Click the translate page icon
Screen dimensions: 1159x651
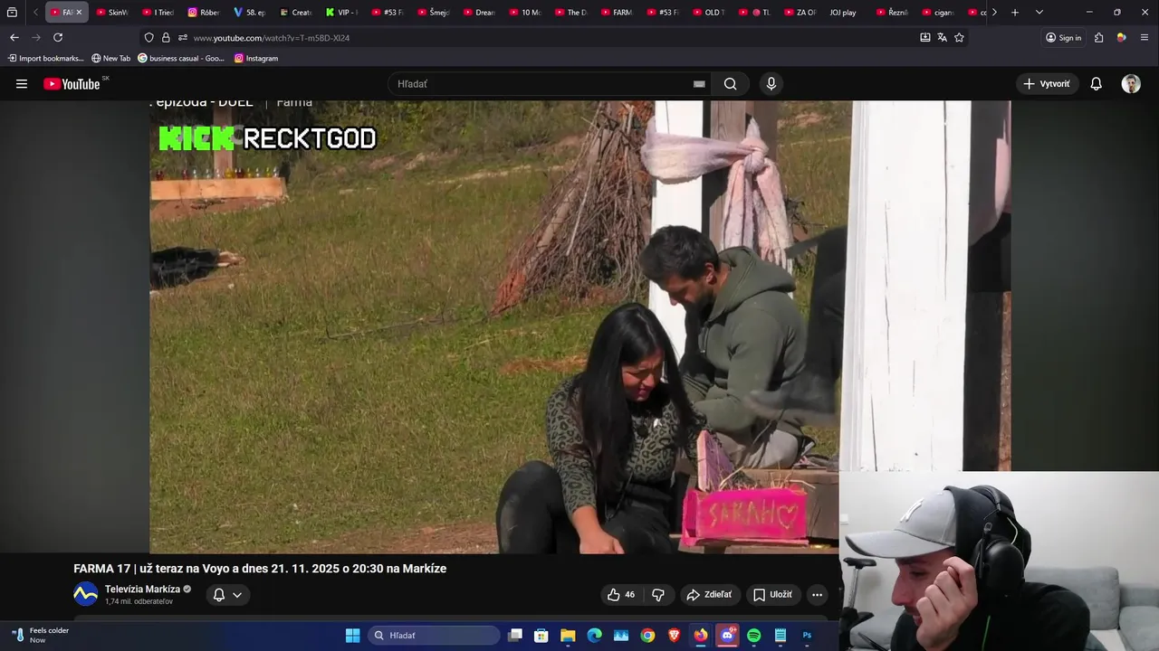click(x=942, y=37)
